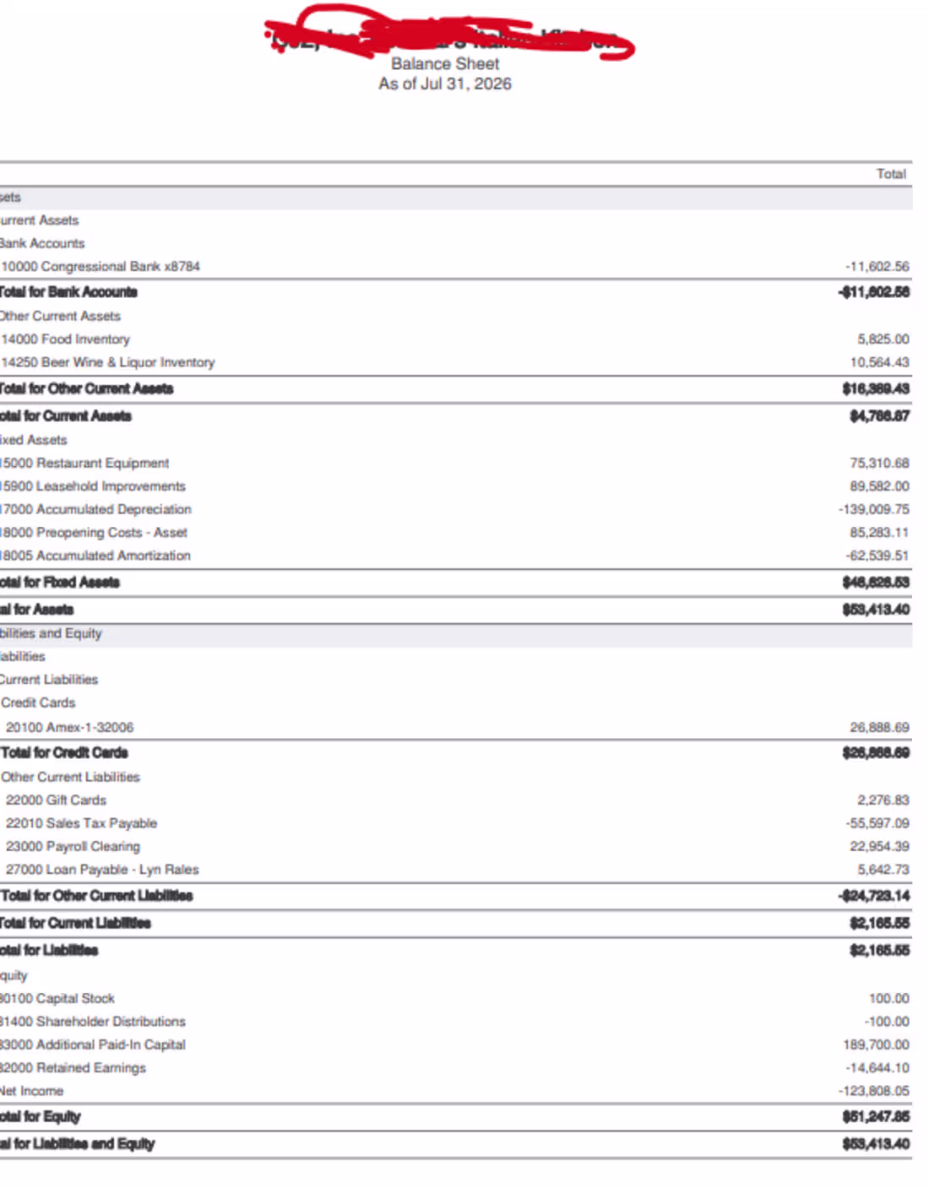929x1188 pixels.
Task: Click Total for Current Liabilities label
Action: [75, 924]
